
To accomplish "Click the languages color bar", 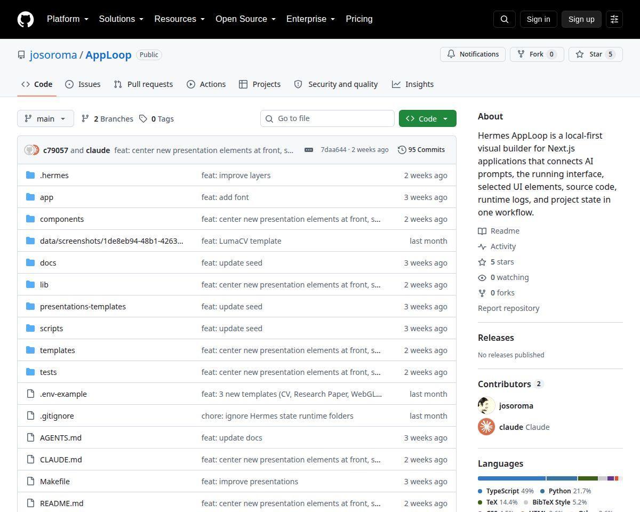I will point(550,478).
